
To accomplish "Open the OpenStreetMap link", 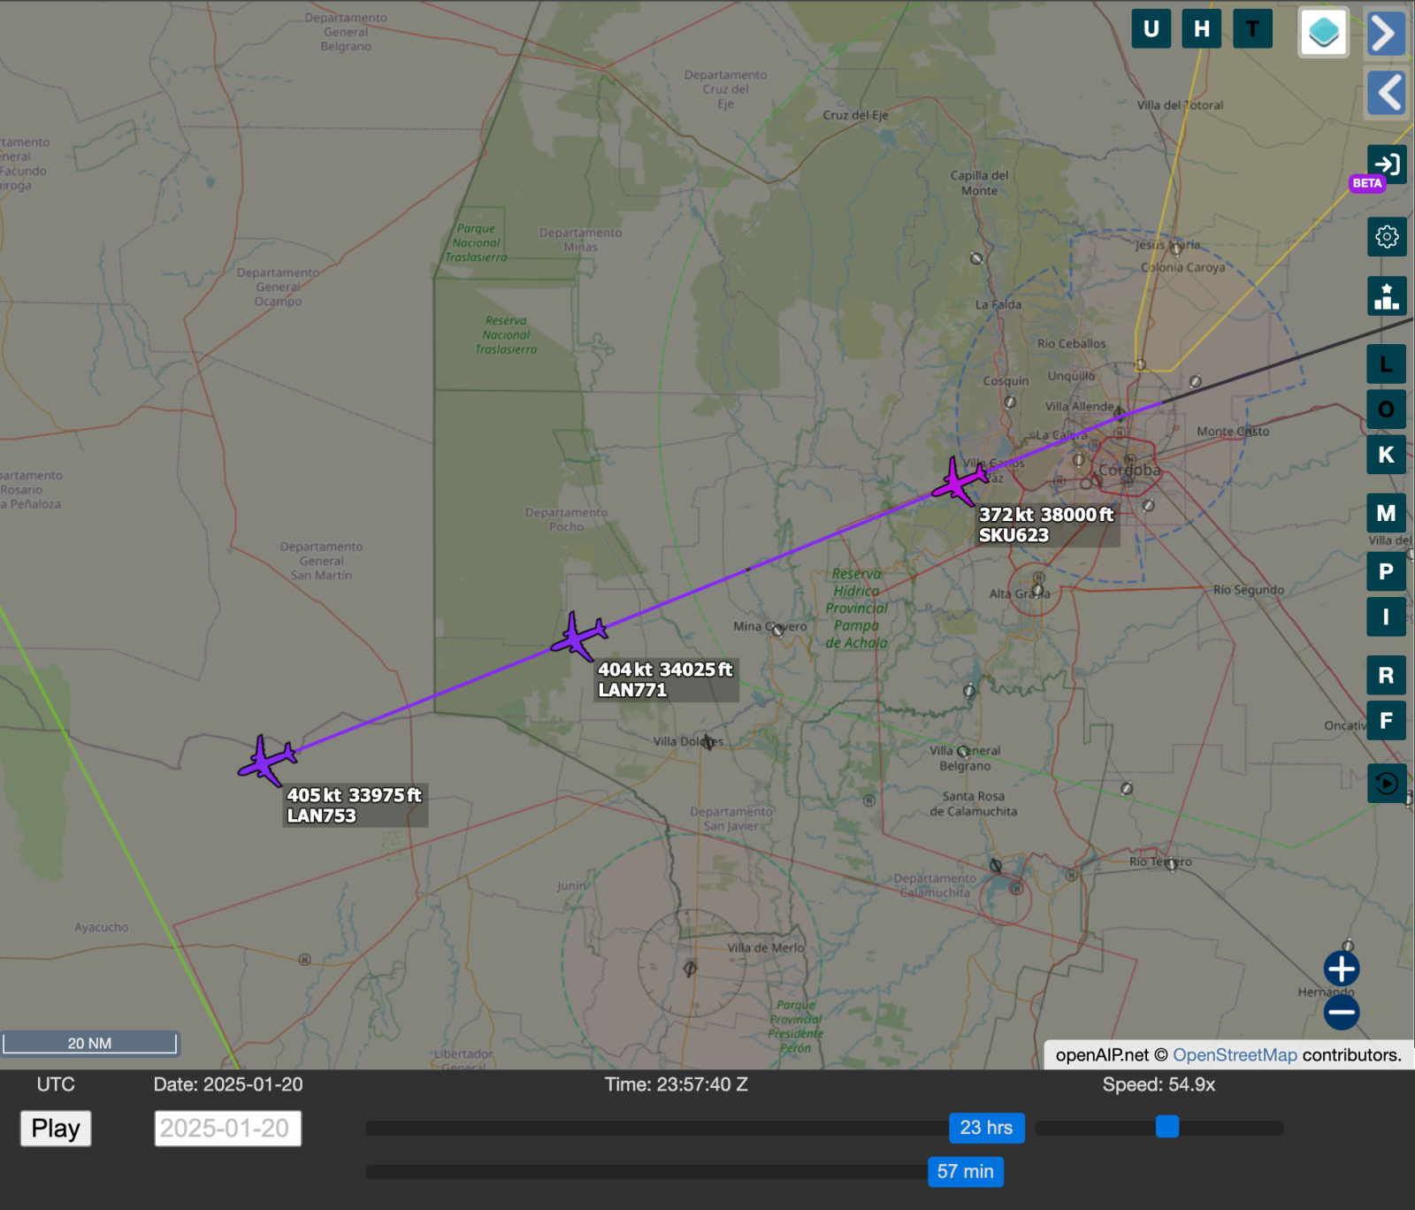I will (1235, 1054).
